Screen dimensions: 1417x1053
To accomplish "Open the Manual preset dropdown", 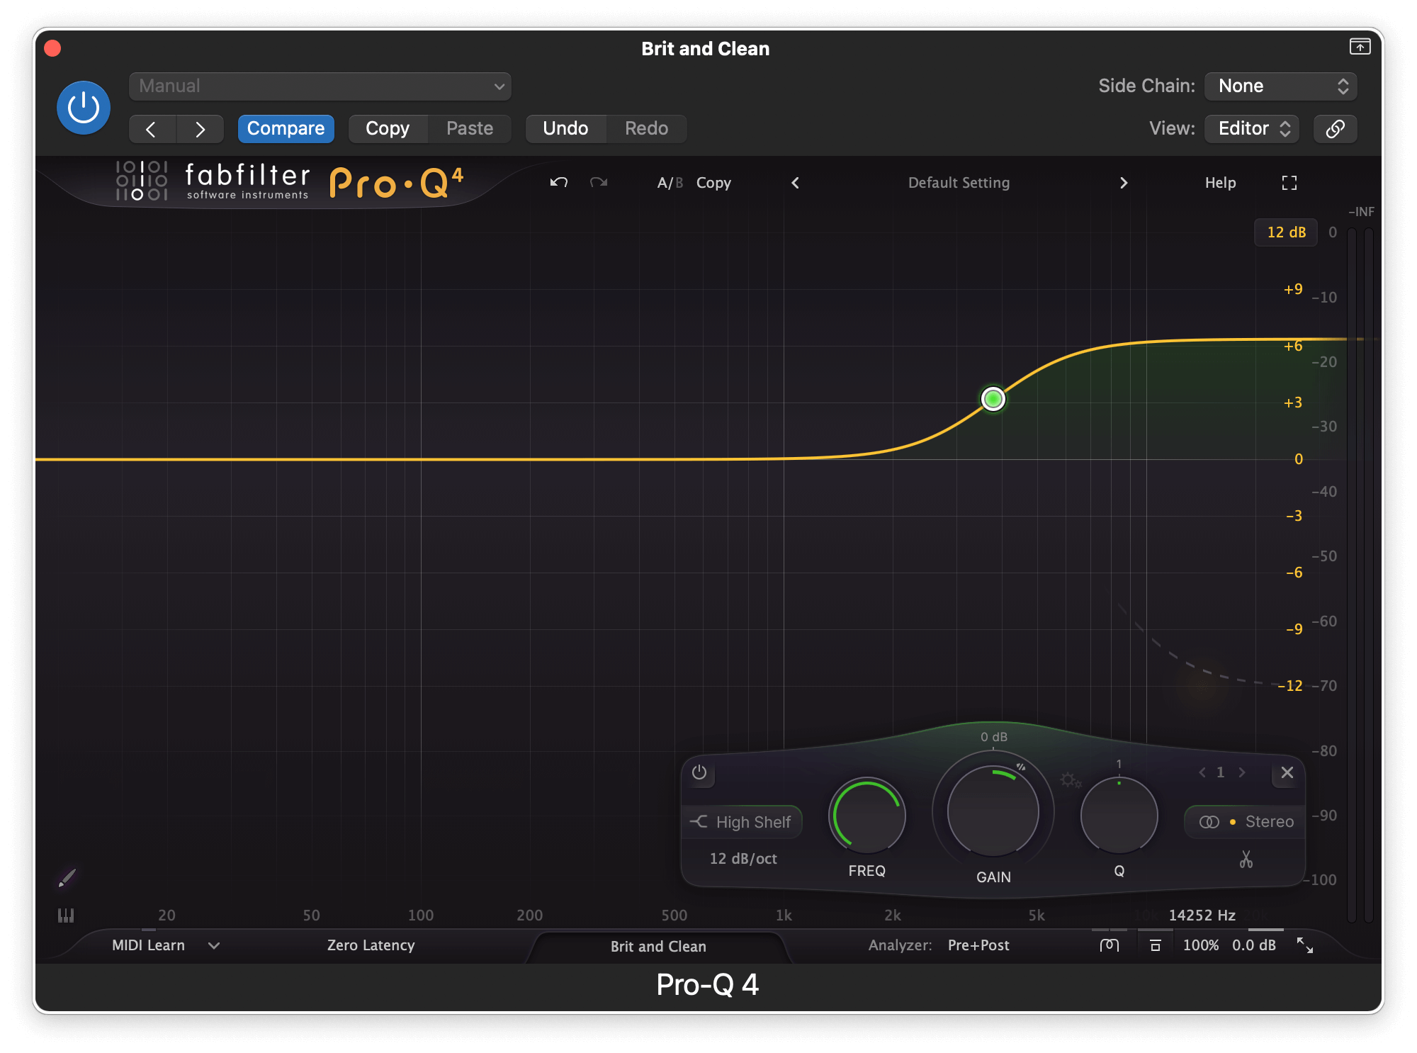I will [320, 86].
